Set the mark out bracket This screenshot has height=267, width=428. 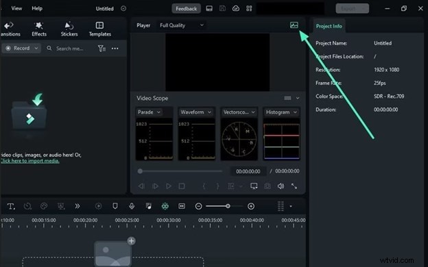(x=217, y=186)
